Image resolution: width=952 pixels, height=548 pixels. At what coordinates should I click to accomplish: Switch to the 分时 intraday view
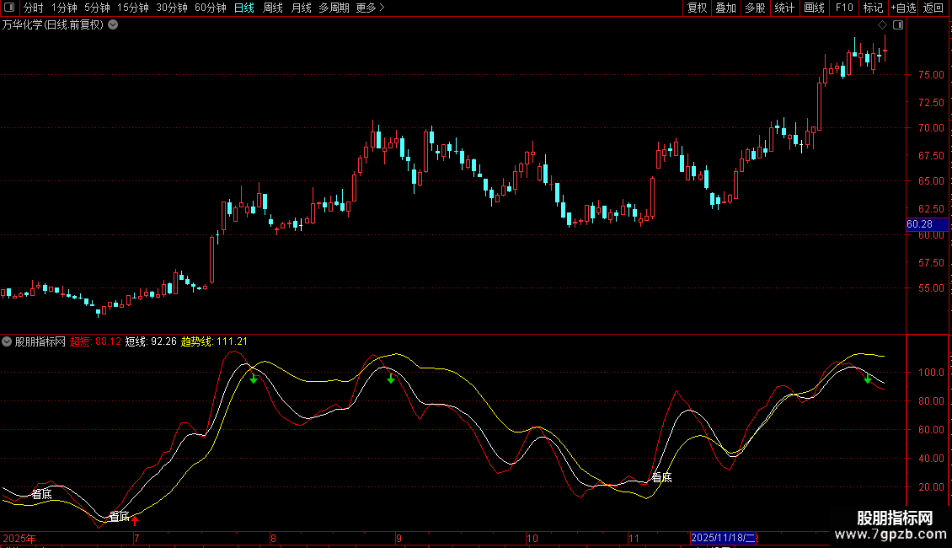click(x=33, y=8)
